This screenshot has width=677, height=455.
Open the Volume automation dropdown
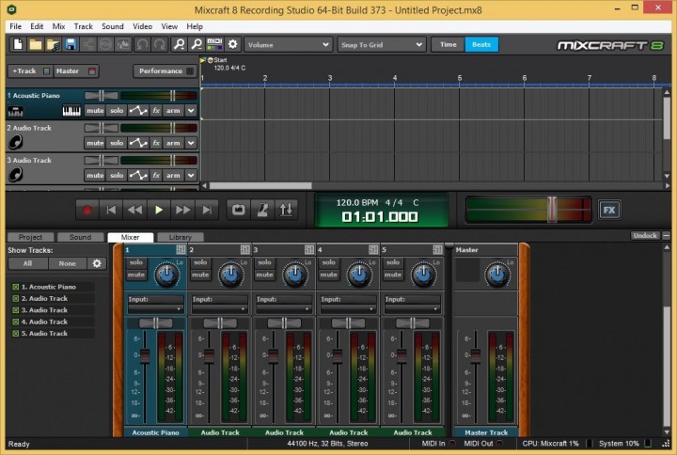point(288,44)
